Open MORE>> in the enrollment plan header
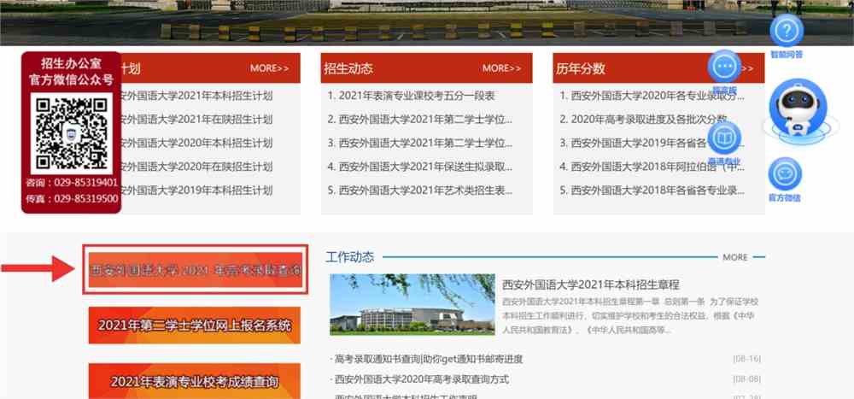This screenshot has height=399, width=854. 270,68
